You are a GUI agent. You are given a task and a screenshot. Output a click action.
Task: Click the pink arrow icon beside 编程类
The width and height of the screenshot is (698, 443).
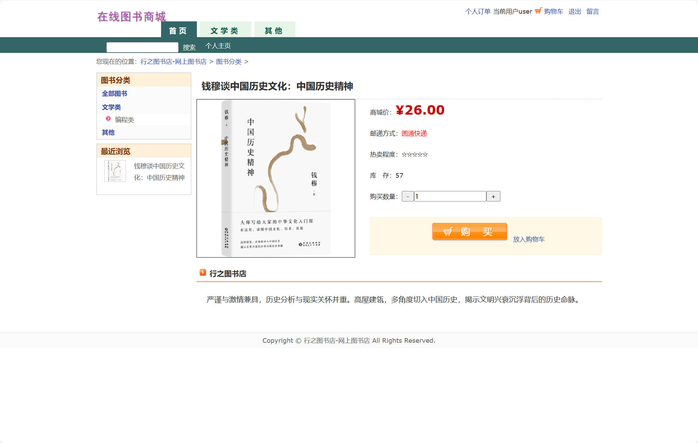pyautogui.click(x=107, y=119)
